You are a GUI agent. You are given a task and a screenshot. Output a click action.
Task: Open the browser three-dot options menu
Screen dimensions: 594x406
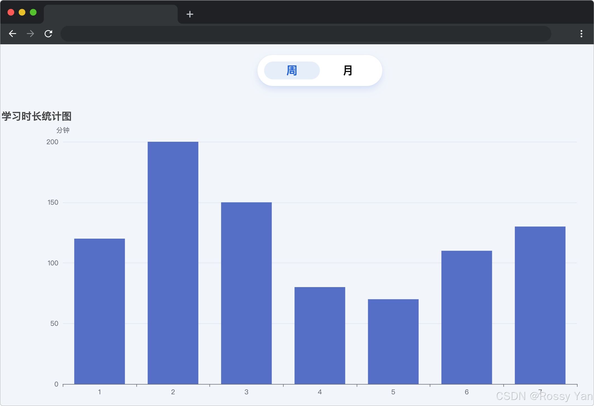(x=581, y=33)
